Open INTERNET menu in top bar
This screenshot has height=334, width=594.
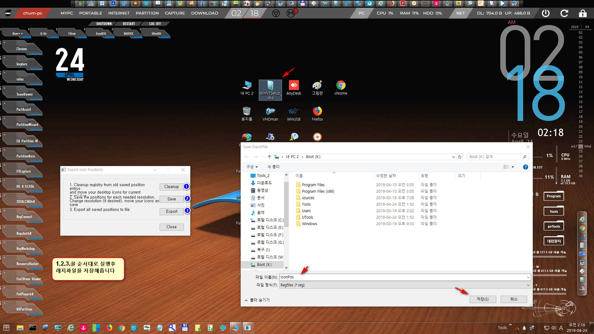(119, 13)
